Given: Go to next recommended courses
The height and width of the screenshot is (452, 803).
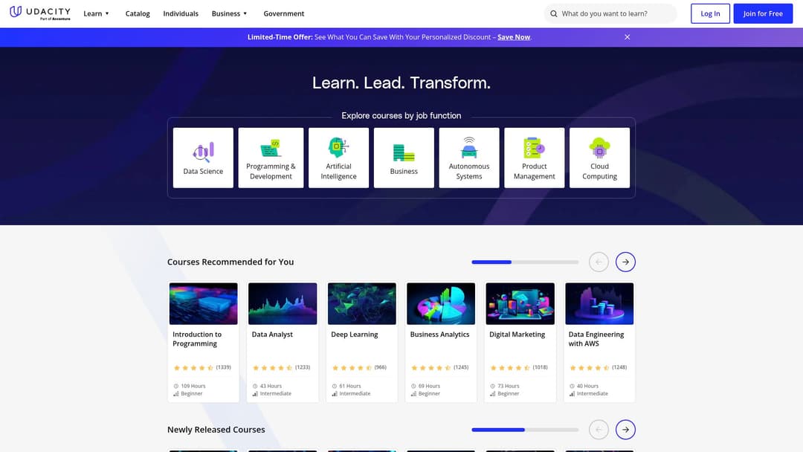Looking at the screenshot, I should click(625, 262).
